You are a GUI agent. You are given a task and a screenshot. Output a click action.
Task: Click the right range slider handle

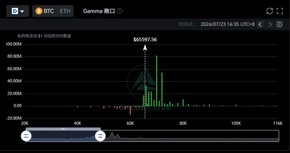[100, 136]
